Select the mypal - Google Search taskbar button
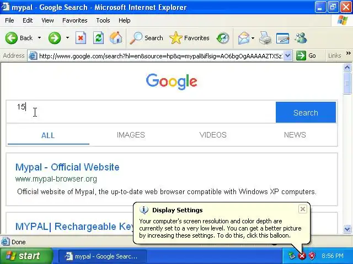Image resolution: width=353 pixels, height=264 pixels. tap(103, 256)
